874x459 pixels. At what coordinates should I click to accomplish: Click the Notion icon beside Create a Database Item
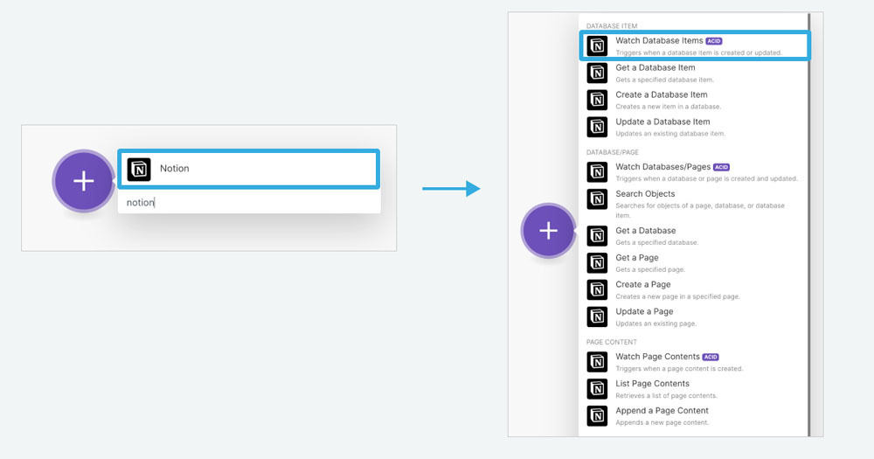pos(597,100)
